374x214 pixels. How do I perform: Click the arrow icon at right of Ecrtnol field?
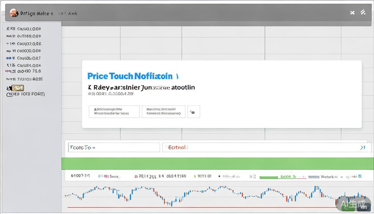tap(363, 148)
